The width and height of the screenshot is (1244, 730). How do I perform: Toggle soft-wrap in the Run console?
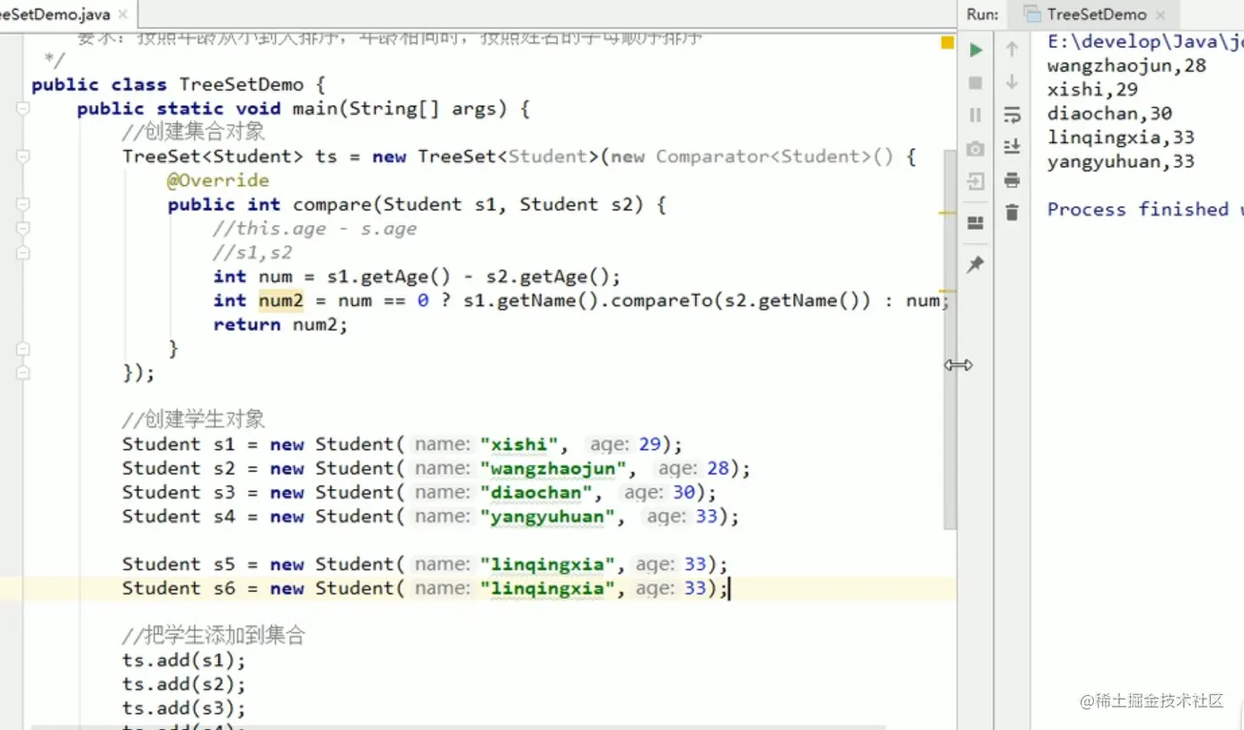pos(1012,115)
